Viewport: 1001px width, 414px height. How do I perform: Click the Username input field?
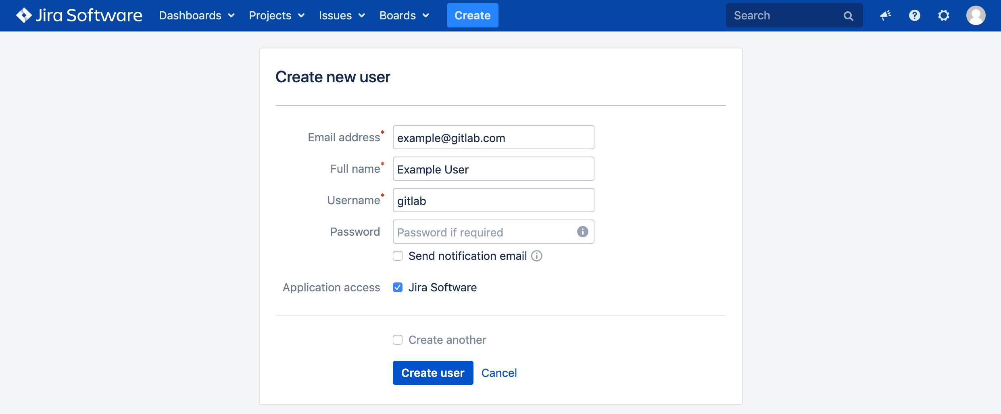click(493, 200)
